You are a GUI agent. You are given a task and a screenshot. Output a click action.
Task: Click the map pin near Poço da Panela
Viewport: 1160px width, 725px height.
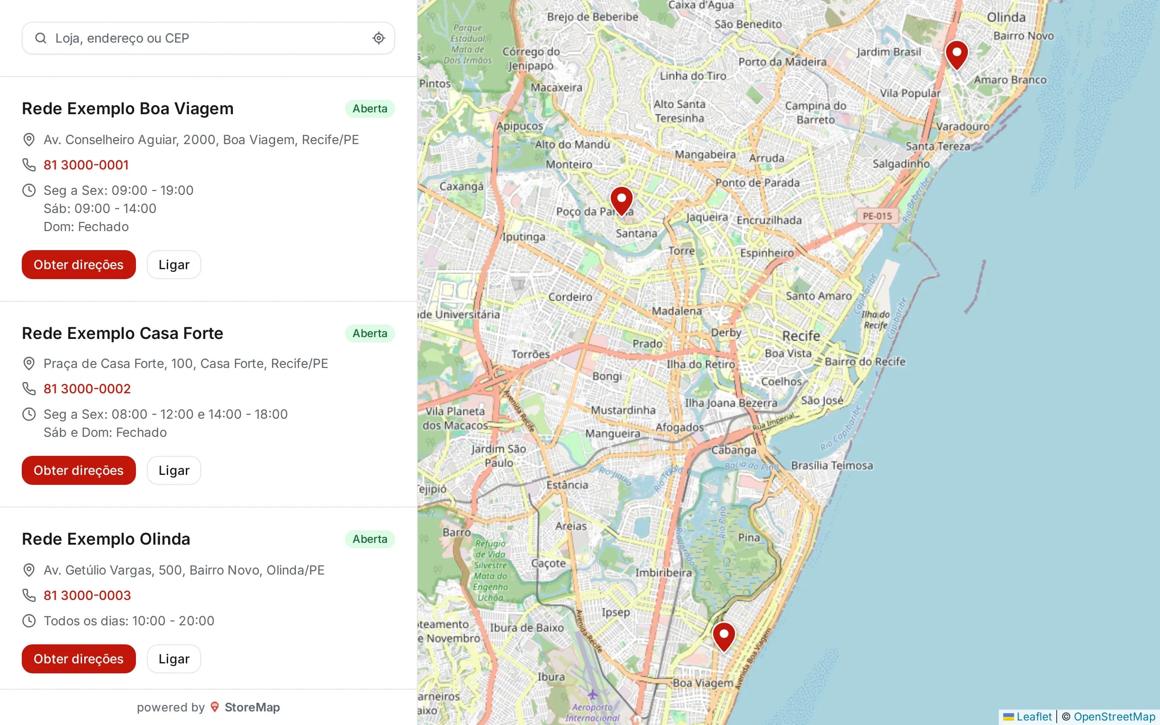[621, 201]
